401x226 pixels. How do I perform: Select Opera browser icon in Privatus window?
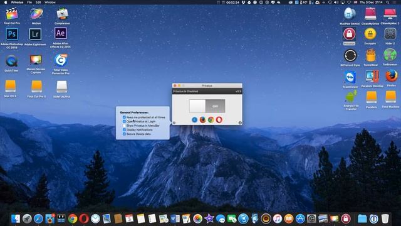click(x=219, y=120)
